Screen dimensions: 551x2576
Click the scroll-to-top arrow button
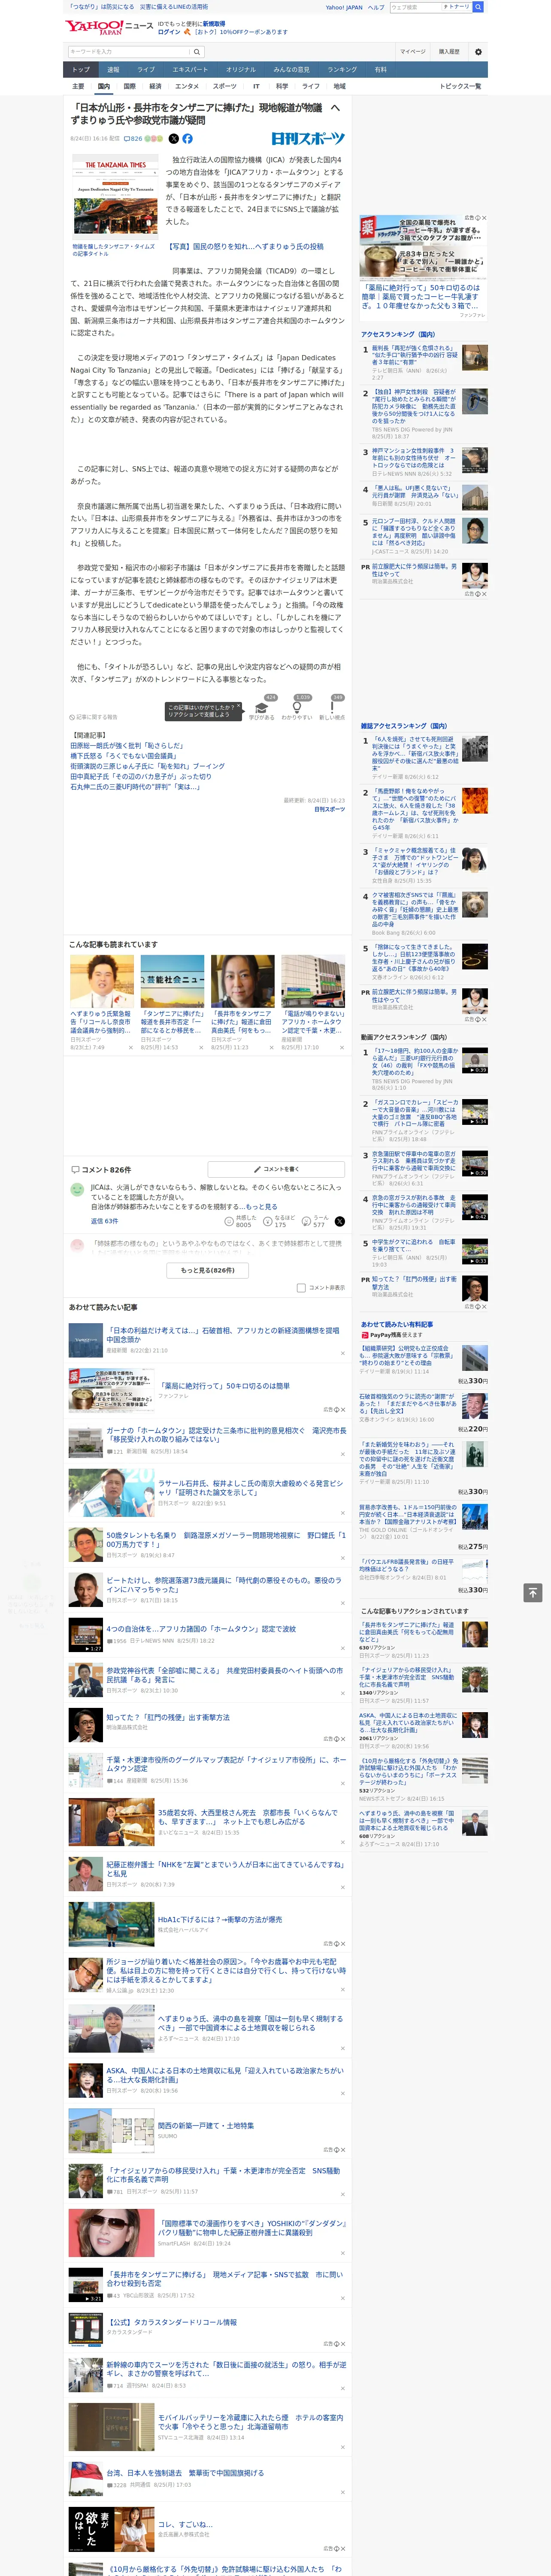pyautogui.click(x=533, y=1593)
